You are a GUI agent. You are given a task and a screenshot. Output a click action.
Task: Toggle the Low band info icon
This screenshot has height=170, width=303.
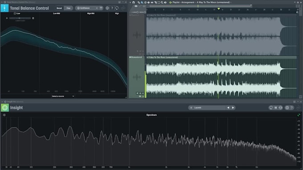coord(15,13)
